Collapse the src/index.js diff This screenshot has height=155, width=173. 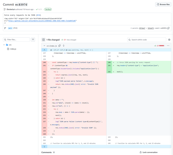(x=44, y=46)
